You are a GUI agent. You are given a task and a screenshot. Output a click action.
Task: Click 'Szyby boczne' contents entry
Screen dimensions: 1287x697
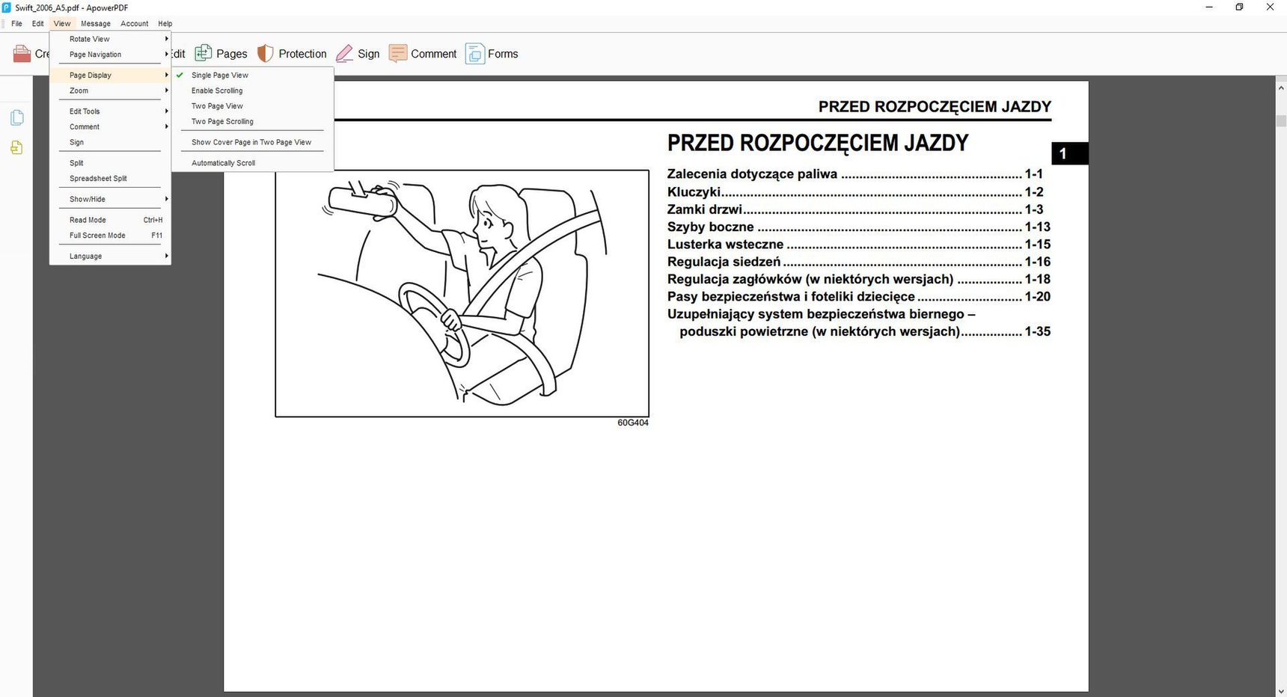pyautogui.click(x=859, y=227)
